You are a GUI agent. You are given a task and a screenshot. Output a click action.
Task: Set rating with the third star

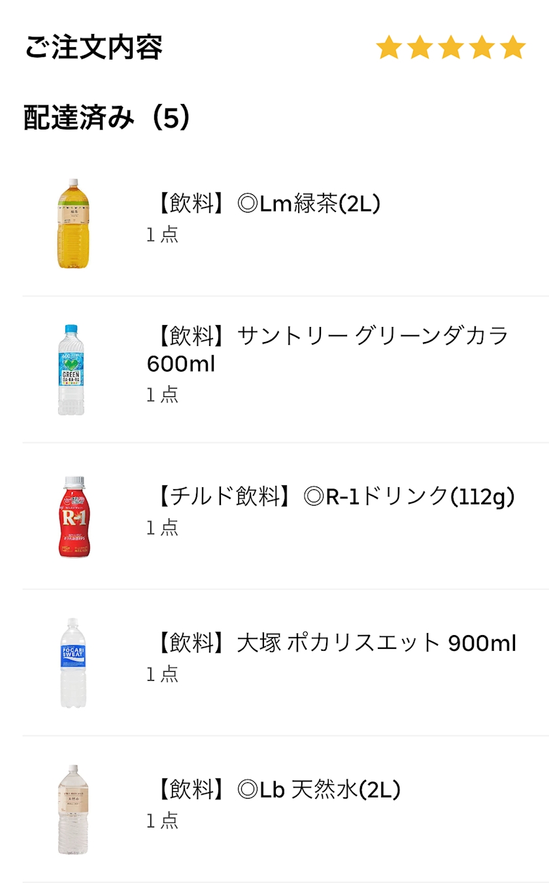(451, 48)
